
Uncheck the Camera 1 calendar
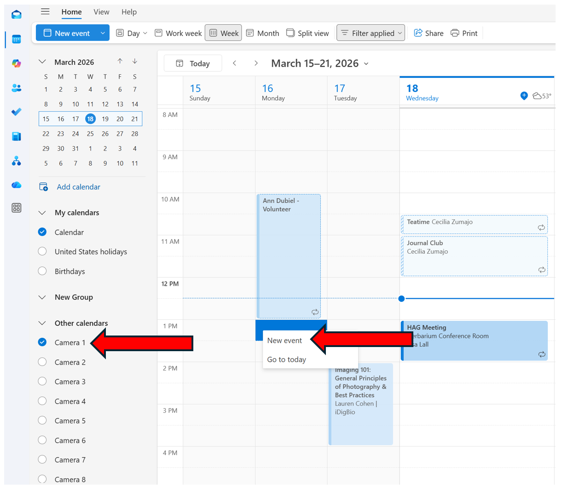[x=42, y=342]
